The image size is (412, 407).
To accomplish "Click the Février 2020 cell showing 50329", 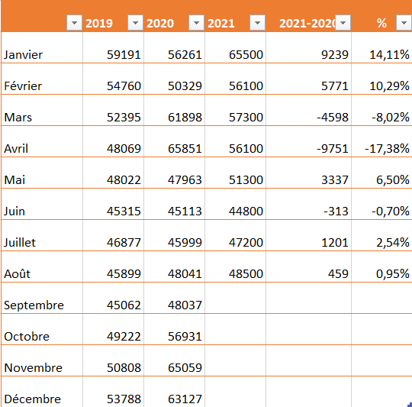I will coord(174,79).
